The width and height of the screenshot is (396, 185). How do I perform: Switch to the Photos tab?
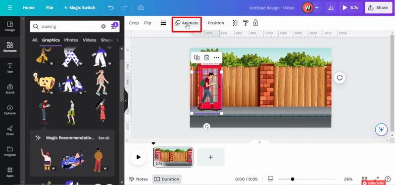point(71,40)
